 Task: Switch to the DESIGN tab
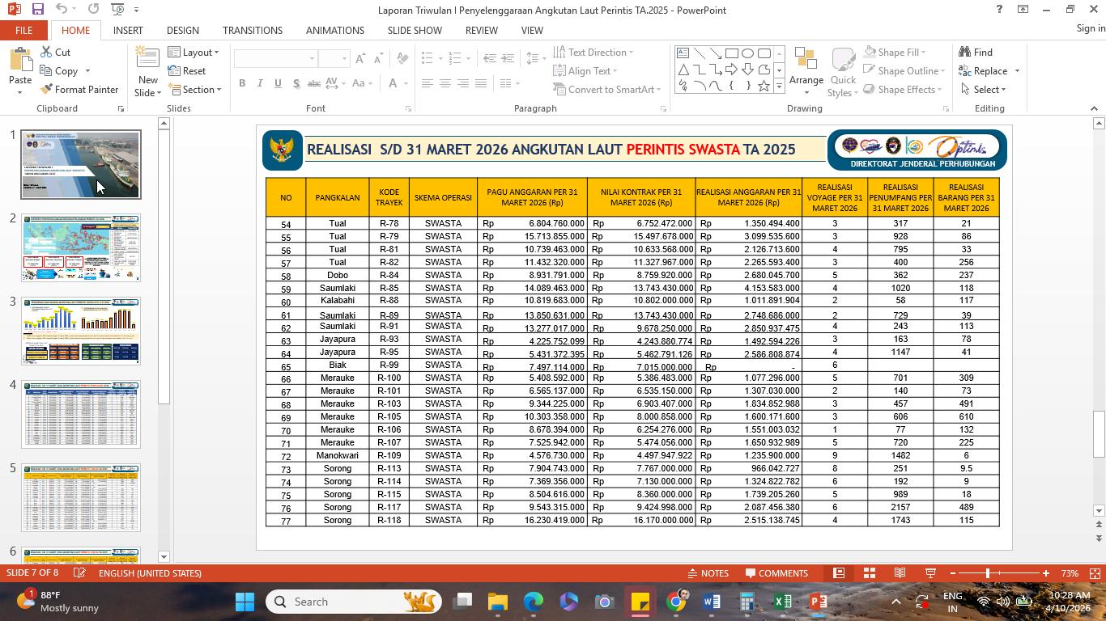click(x=183, y=30)
